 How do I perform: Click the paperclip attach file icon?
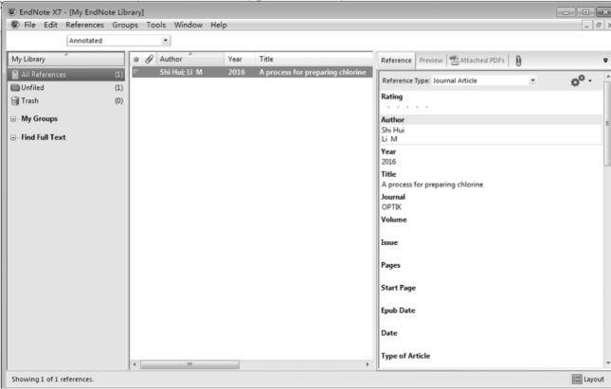point(518,61)
